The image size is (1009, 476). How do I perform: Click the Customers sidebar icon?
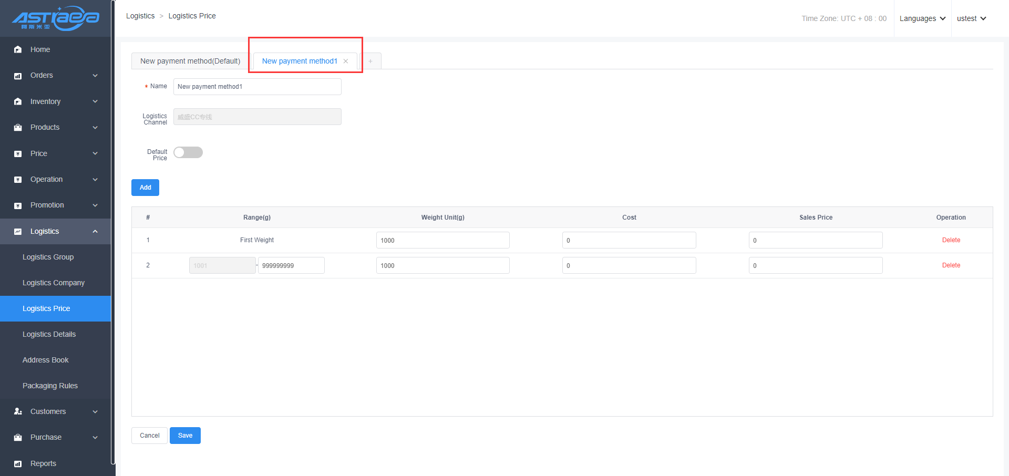18,411
